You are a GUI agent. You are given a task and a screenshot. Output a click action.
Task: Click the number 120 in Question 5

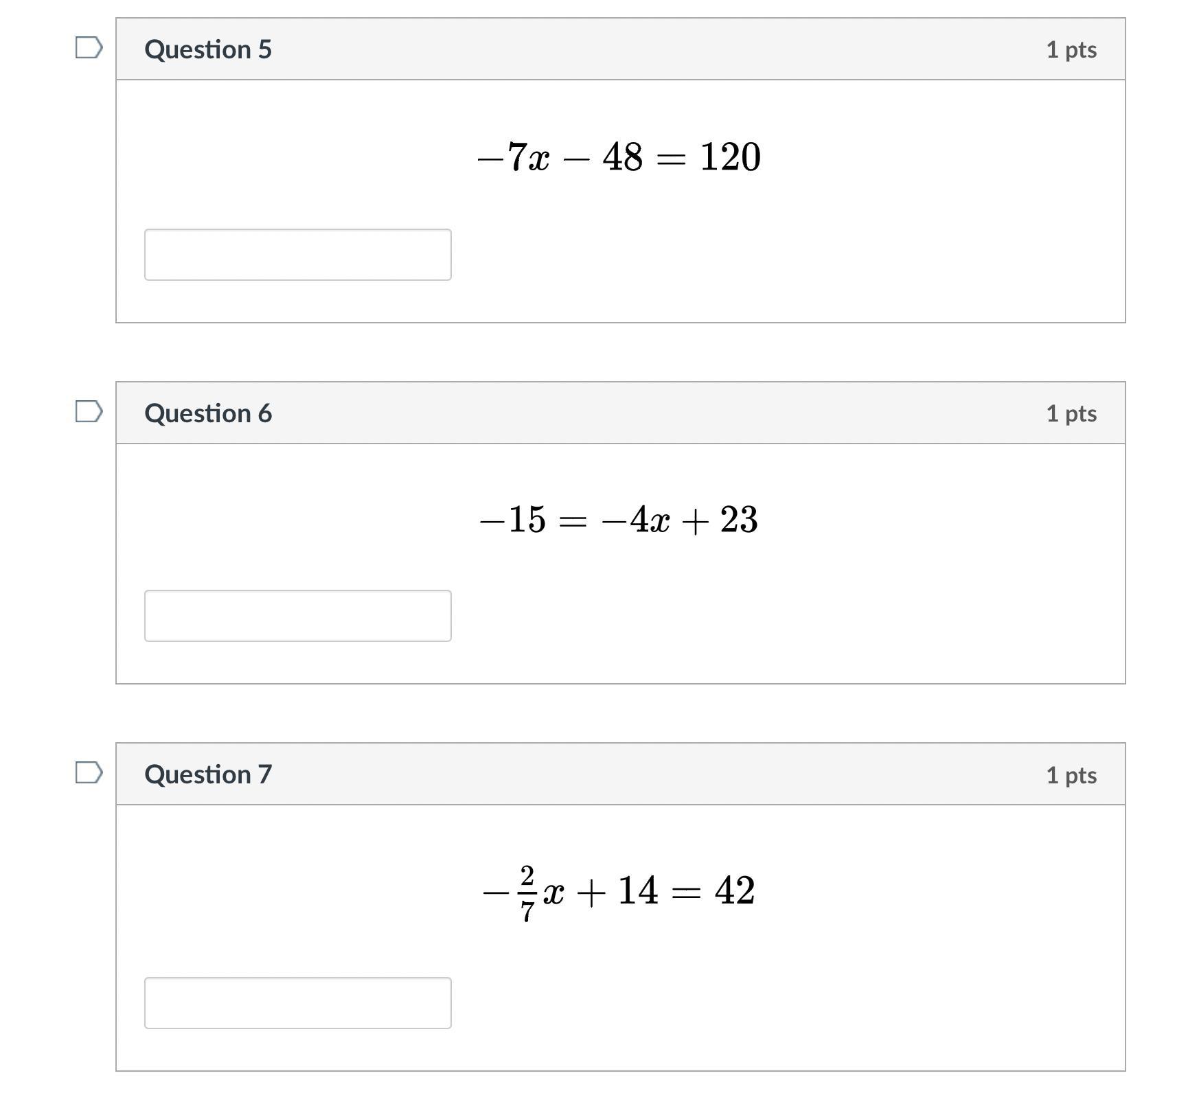[x=731, y=157]
